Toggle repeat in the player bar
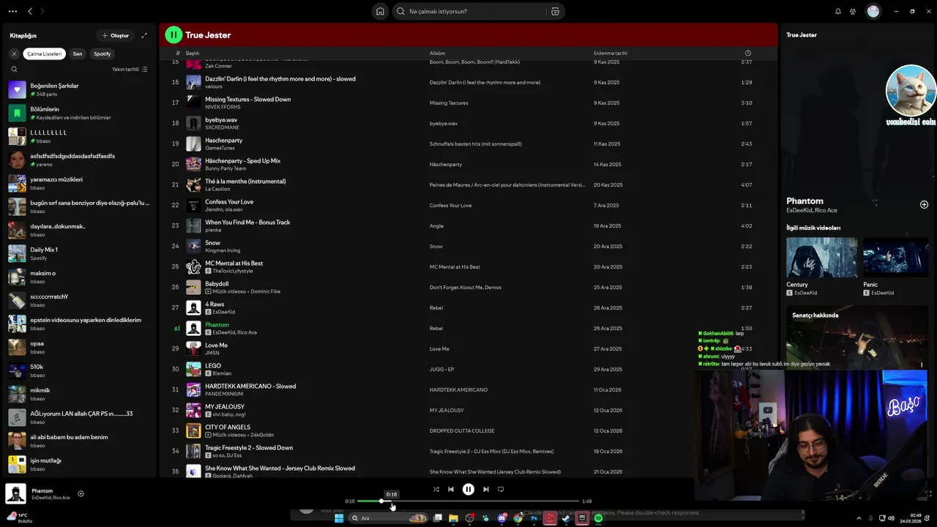The width and height of the screenshot is (937, 527). [x=501, y=489]
